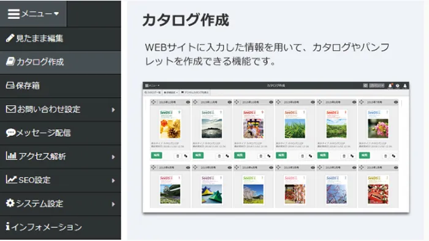Open the small メニュー button in preview screenshot
Viewport: 429px width, 241px height.
click(x=152, y=86)
